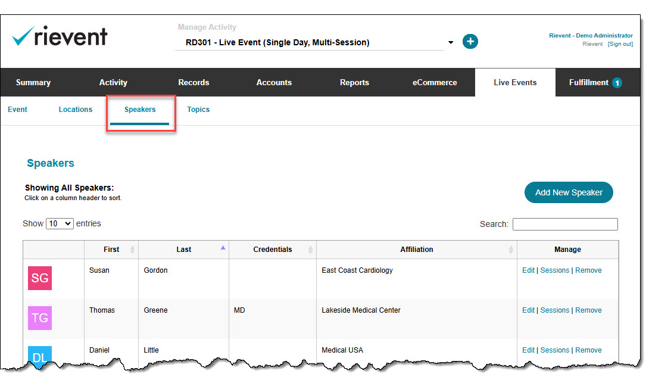Go to the Event sub-tab
This screenshot has height=383, width=646.
pos(17,109)
